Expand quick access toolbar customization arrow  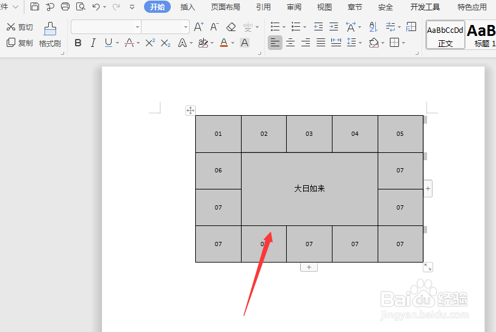pyautogui.click(x=132, y=7)
